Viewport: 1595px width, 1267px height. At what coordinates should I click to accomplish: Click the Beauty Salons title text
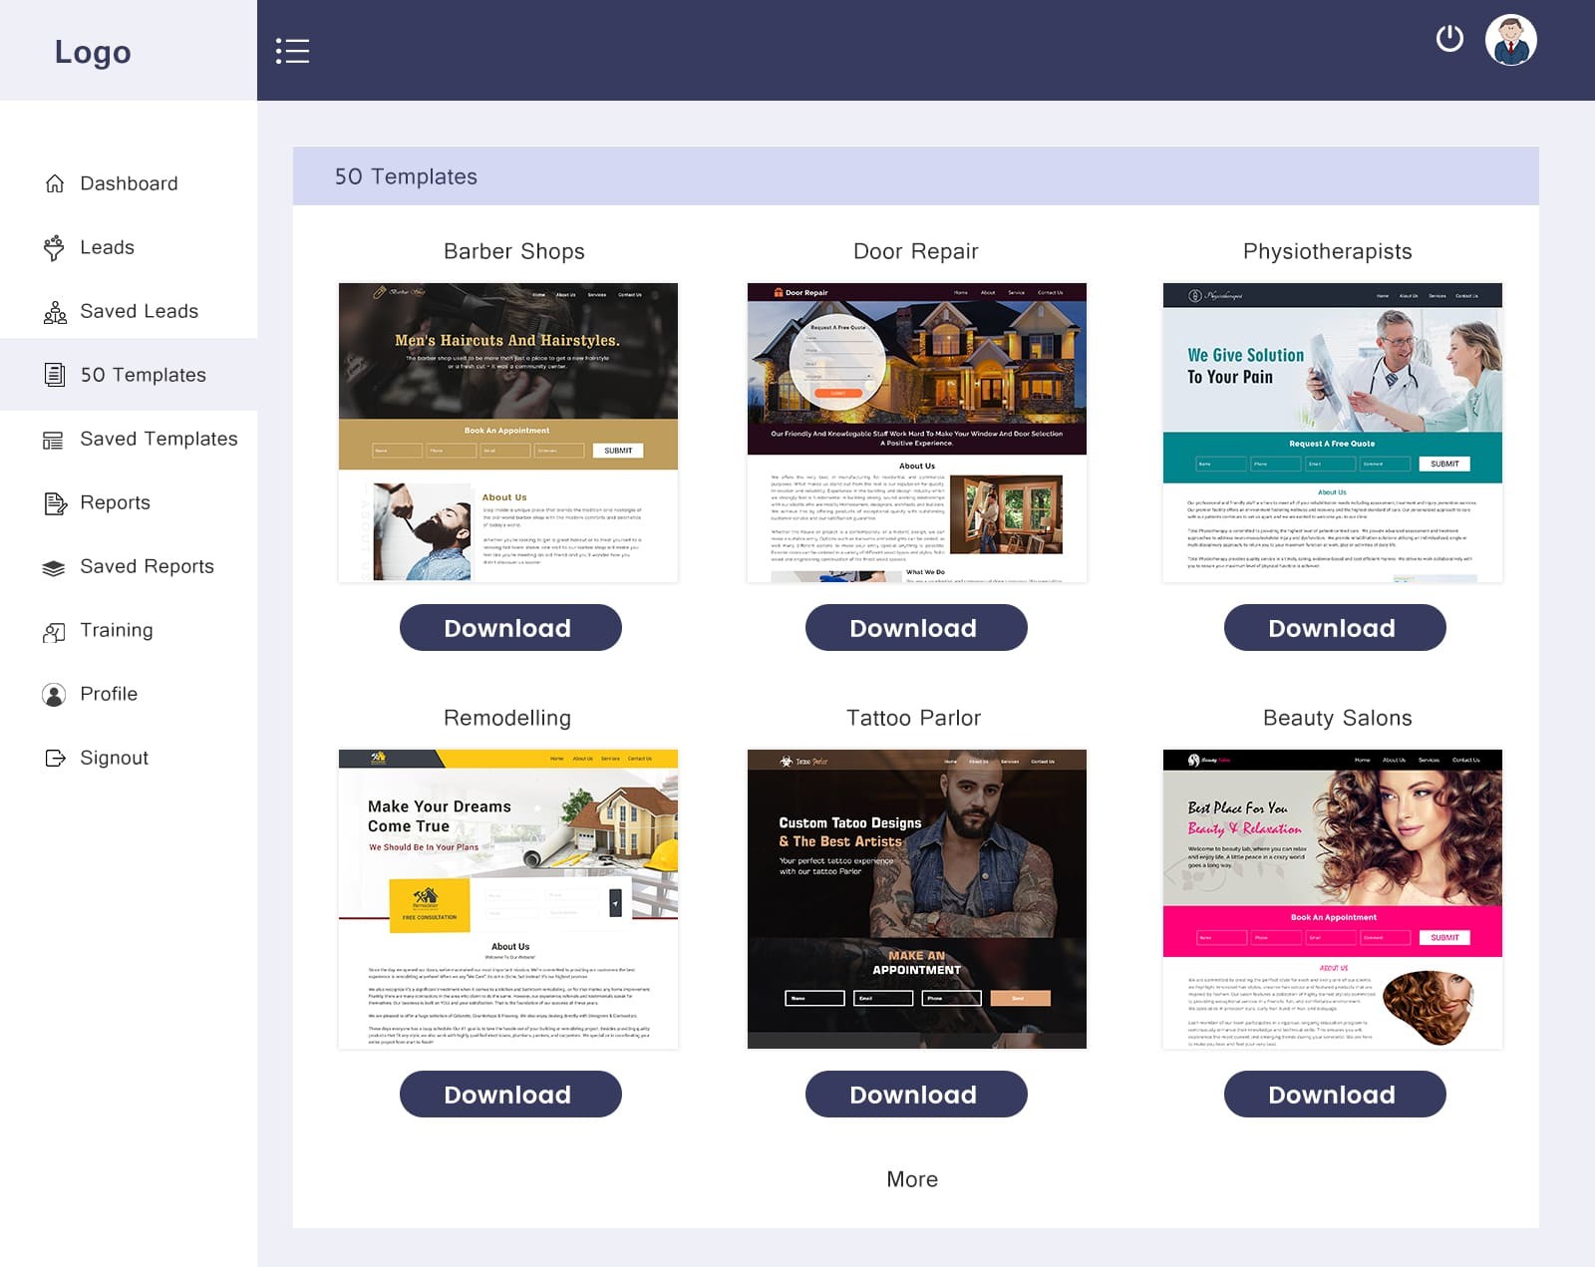1338,718
